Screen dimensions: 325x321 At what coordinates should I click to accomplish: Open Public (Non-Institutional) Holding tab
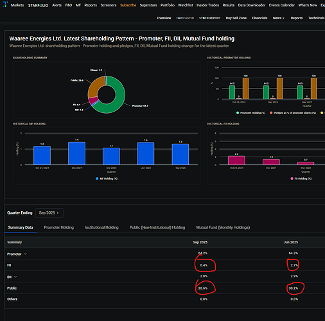(x=157, y=227)
